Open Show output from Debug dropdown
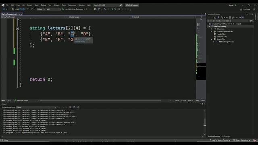The height and width of the screenshot is (145, 258). 36,108
